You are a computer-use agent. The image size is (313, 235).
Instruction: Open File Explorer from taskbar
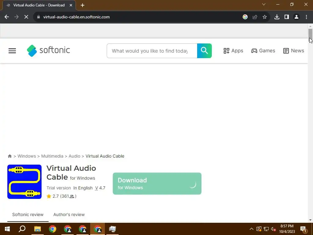[x=37, y=229]
